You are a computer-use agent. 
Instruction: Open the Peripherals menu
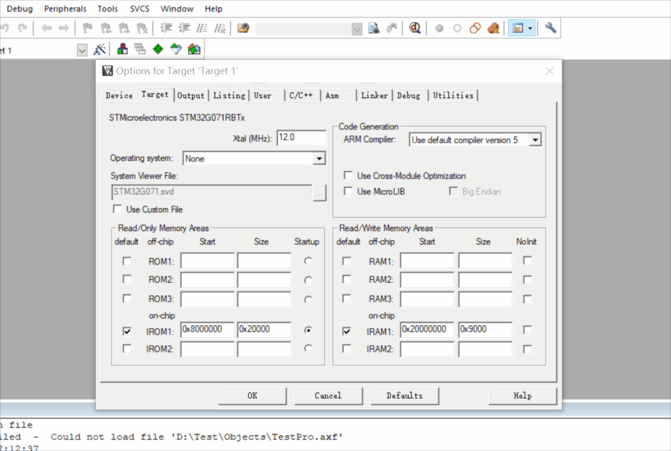[x=65, y=9]
